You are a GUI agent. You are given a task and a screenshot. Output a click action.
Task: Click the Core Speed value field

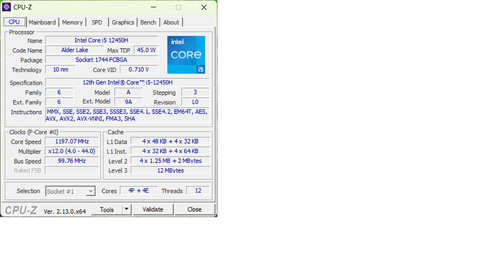click(x=71, y=141)
